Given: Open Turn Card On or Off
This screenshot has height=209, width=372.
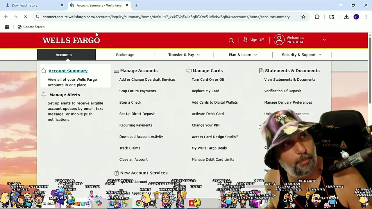Looking at the screenshot, I should (x=208, y=80).
